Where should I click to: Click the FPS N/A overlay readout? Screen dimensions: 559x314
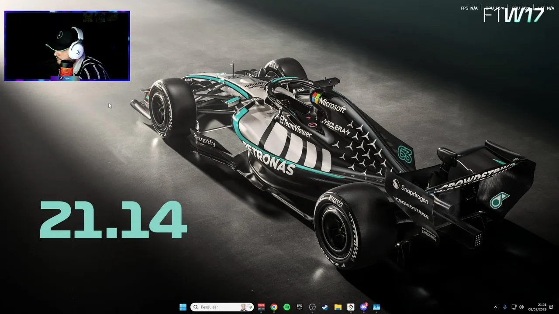(469, 8)
